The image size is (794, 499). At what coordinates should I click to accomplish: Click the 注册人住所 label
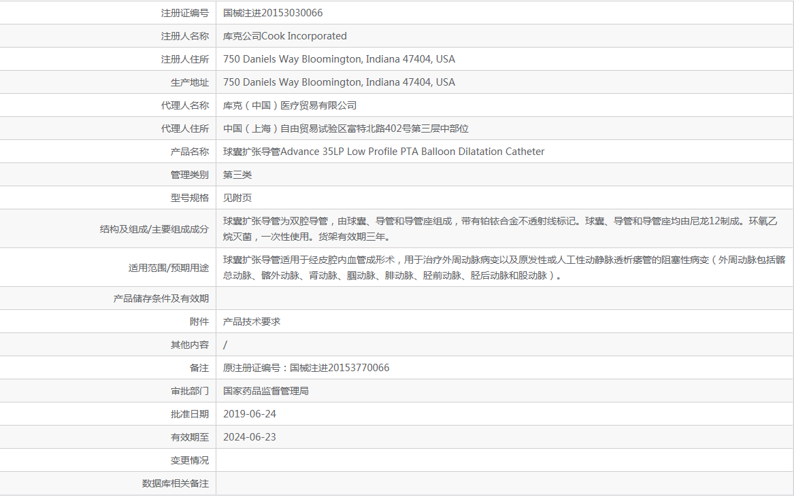[x=185, y=59]
